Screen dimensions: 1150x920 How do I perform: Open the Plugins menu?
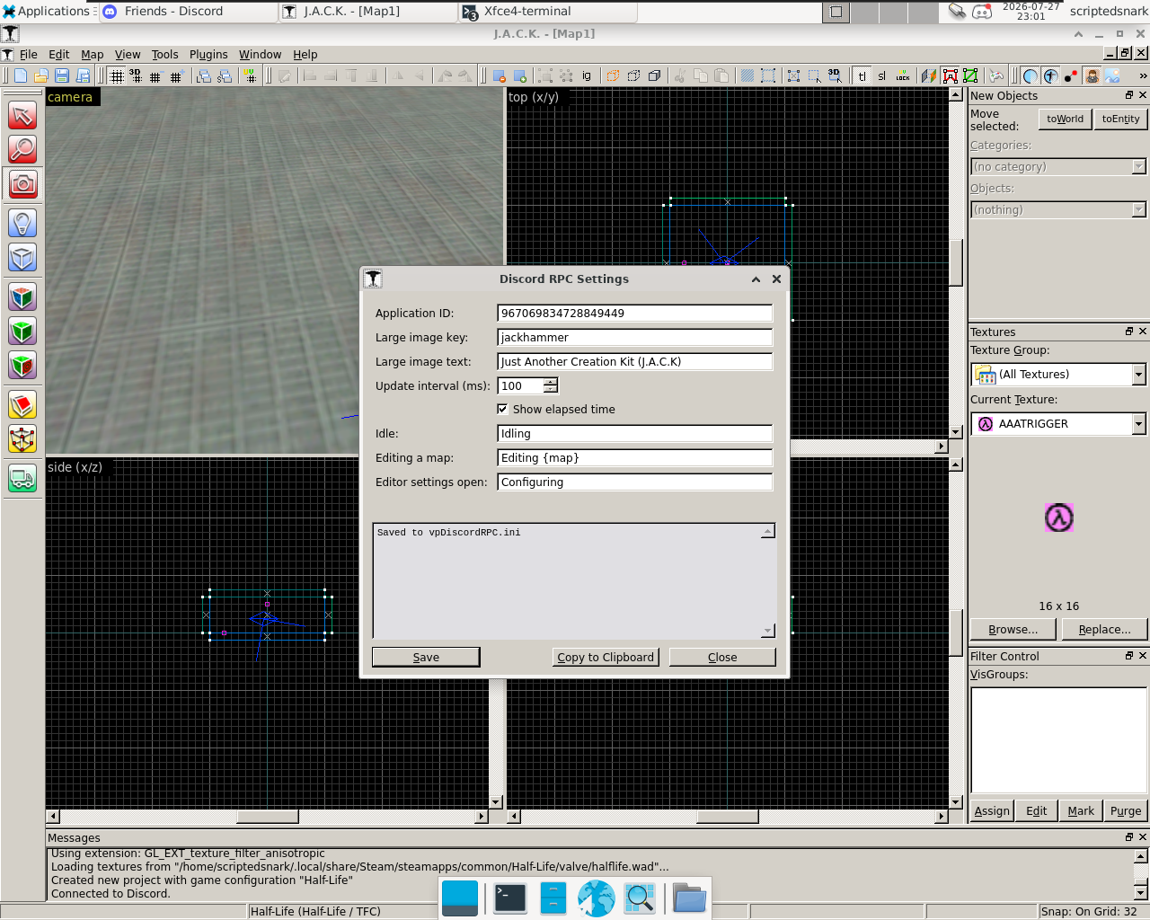(208, 55)
